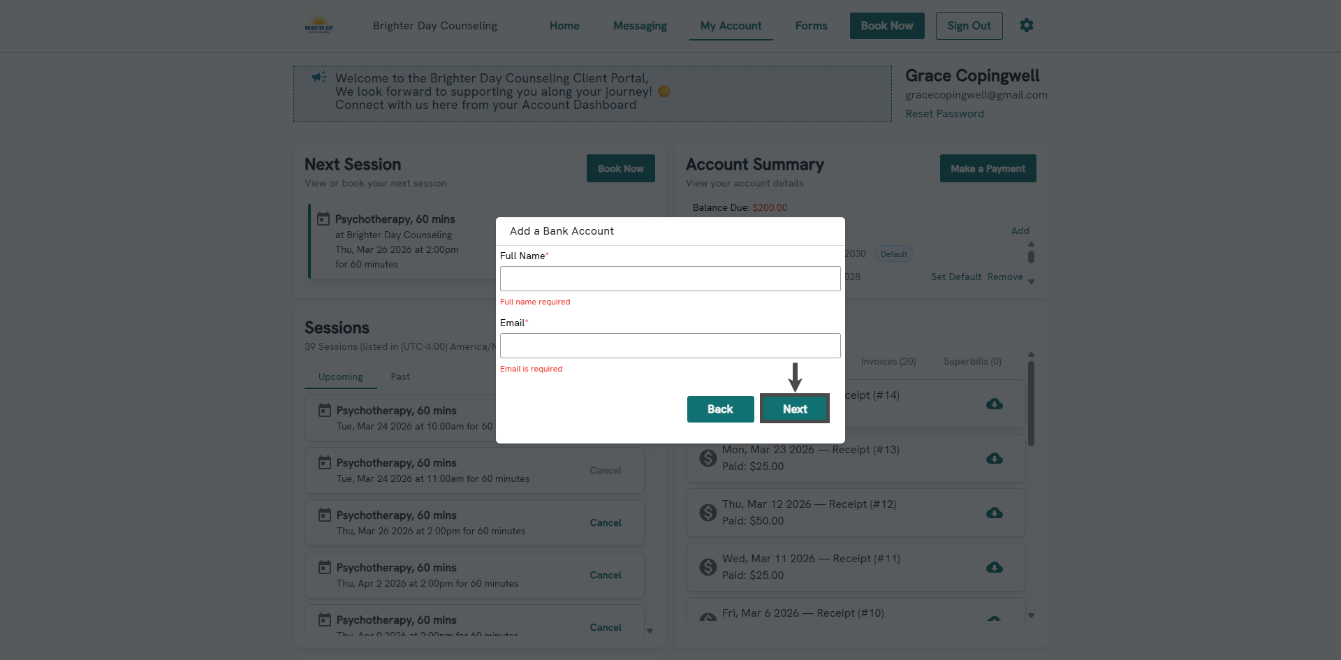Viewport: 1341px width, 660px height.
Task: Click the Brighter Day Counseling logo
Action: pos(319,26)
